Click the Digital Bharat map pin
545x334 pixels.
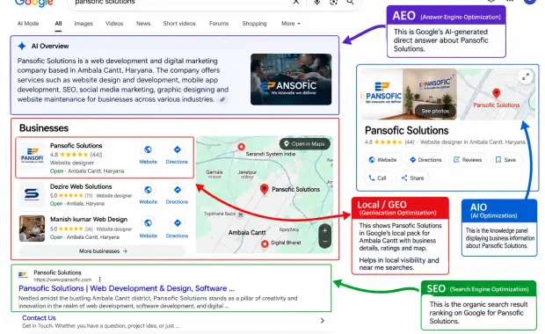point(265,244)
